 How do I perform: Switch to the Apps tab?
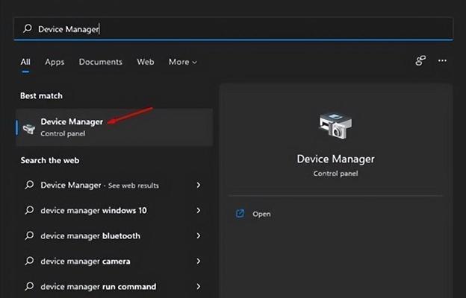click(55, 62)
